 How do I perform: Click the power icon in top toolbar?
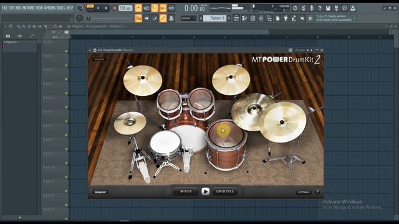(295, 8)
